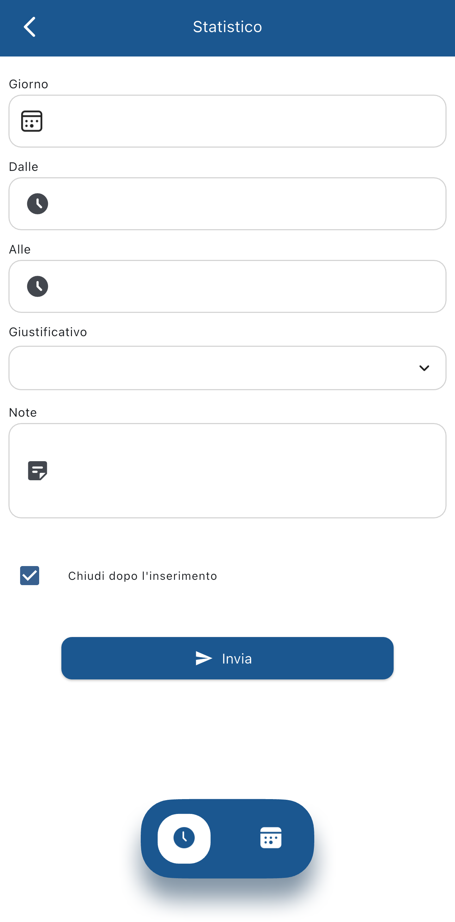
Task: Click the clock icon in Dalle field
Action: point(37,204)
